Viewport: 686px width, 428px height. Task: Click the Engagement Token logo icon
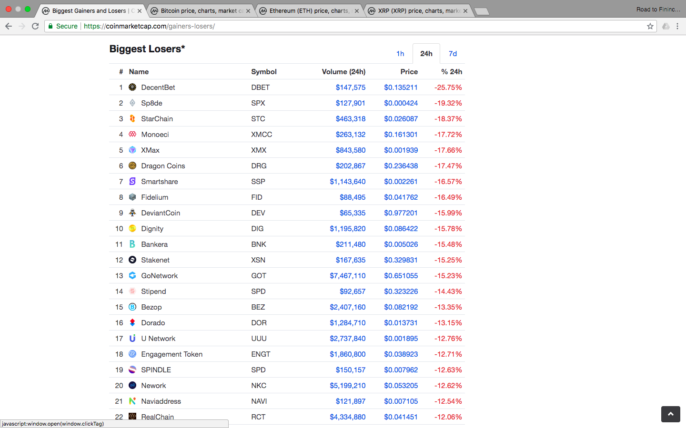pos(132,354)
